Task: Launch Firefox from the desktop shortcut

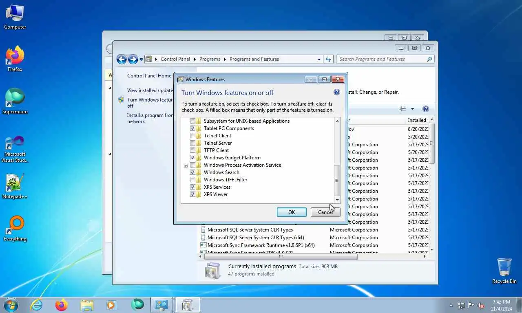Action: click(x=15, y=59)
